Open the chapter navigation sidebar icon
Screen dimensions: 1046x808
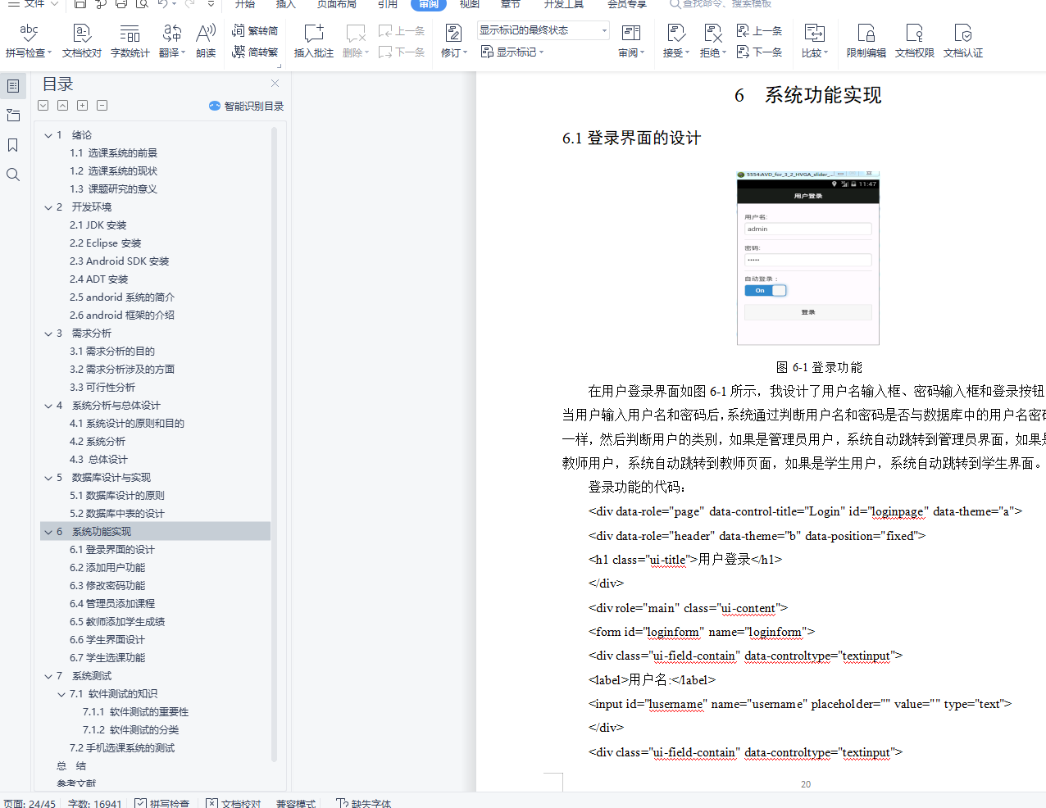(13, 116)
